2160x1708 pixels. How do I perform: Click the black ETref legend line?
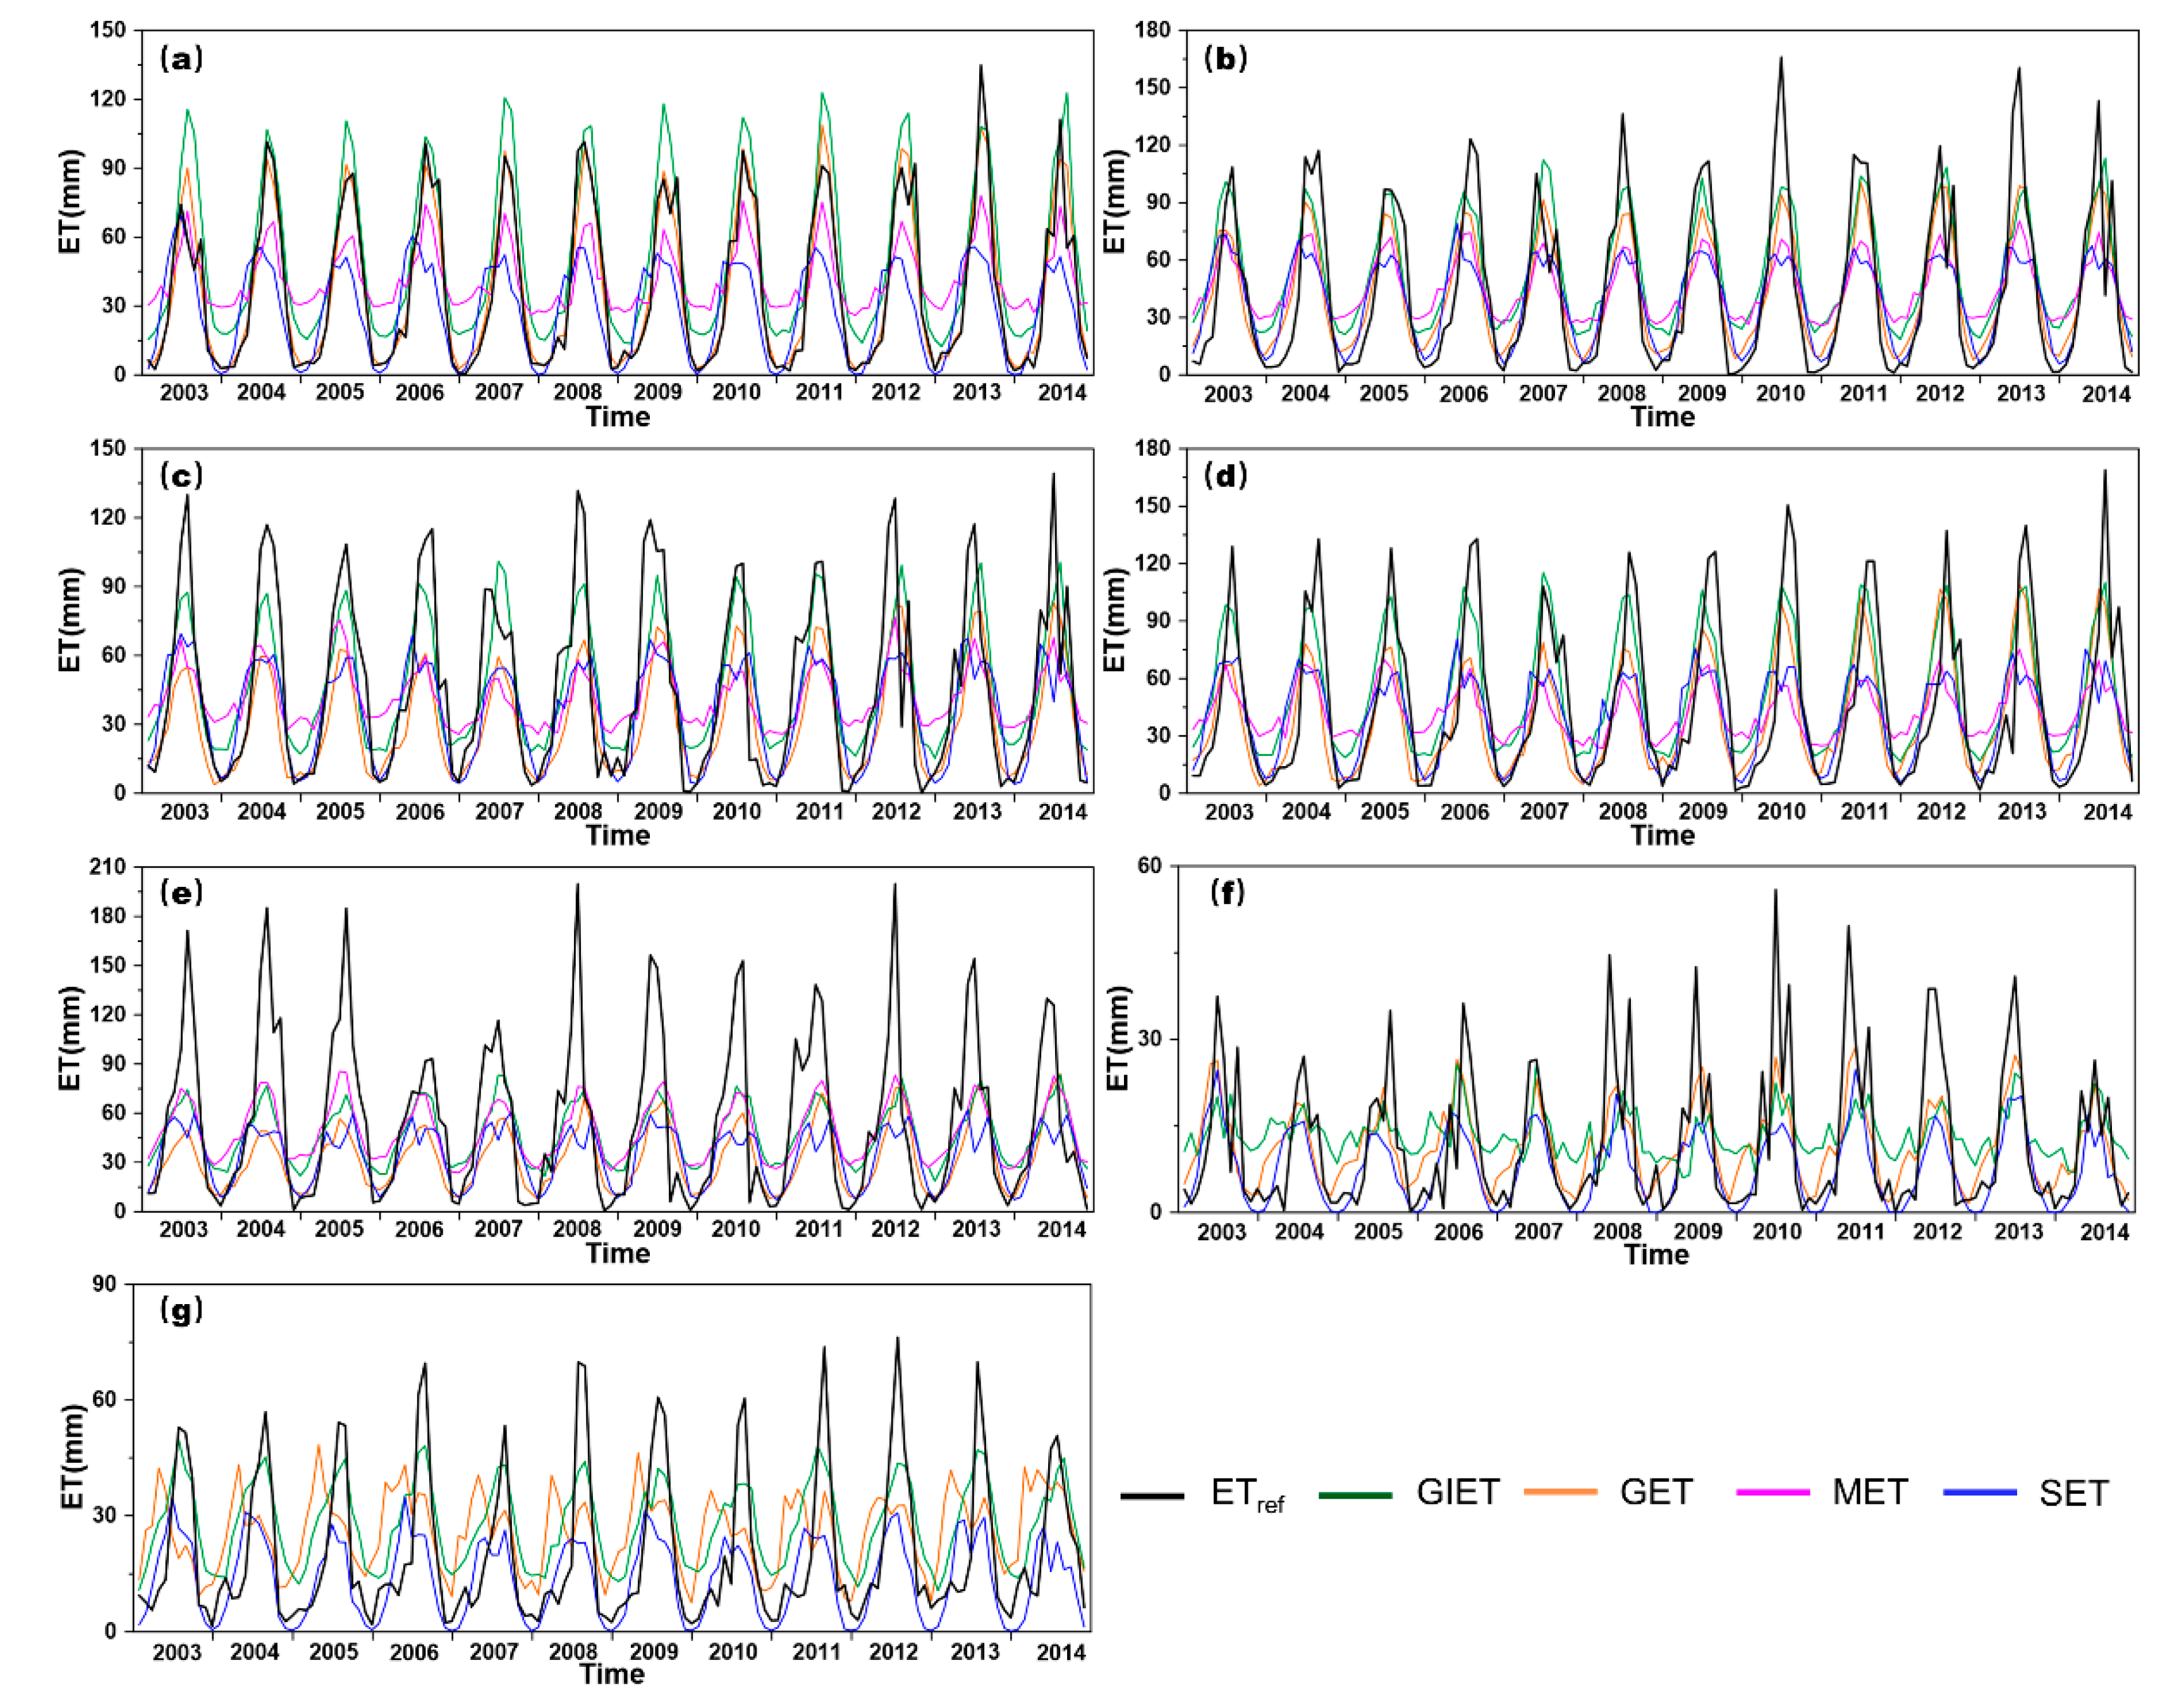pyautogui.click(x=1152, y=1496)
